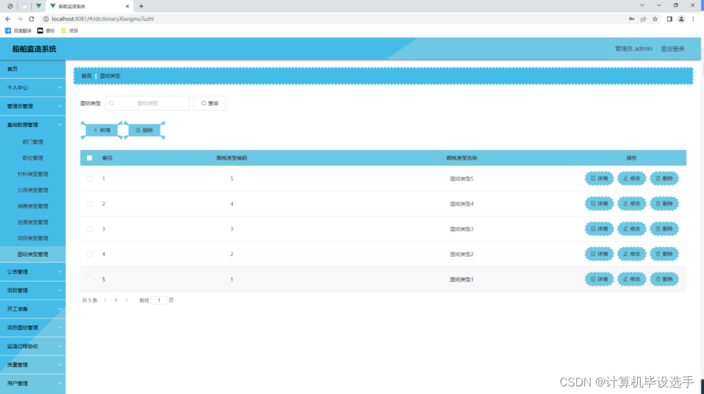This screenshot has height=394, width=704.
Task: Open the 项目 bookmark folder
Action: 69,31
